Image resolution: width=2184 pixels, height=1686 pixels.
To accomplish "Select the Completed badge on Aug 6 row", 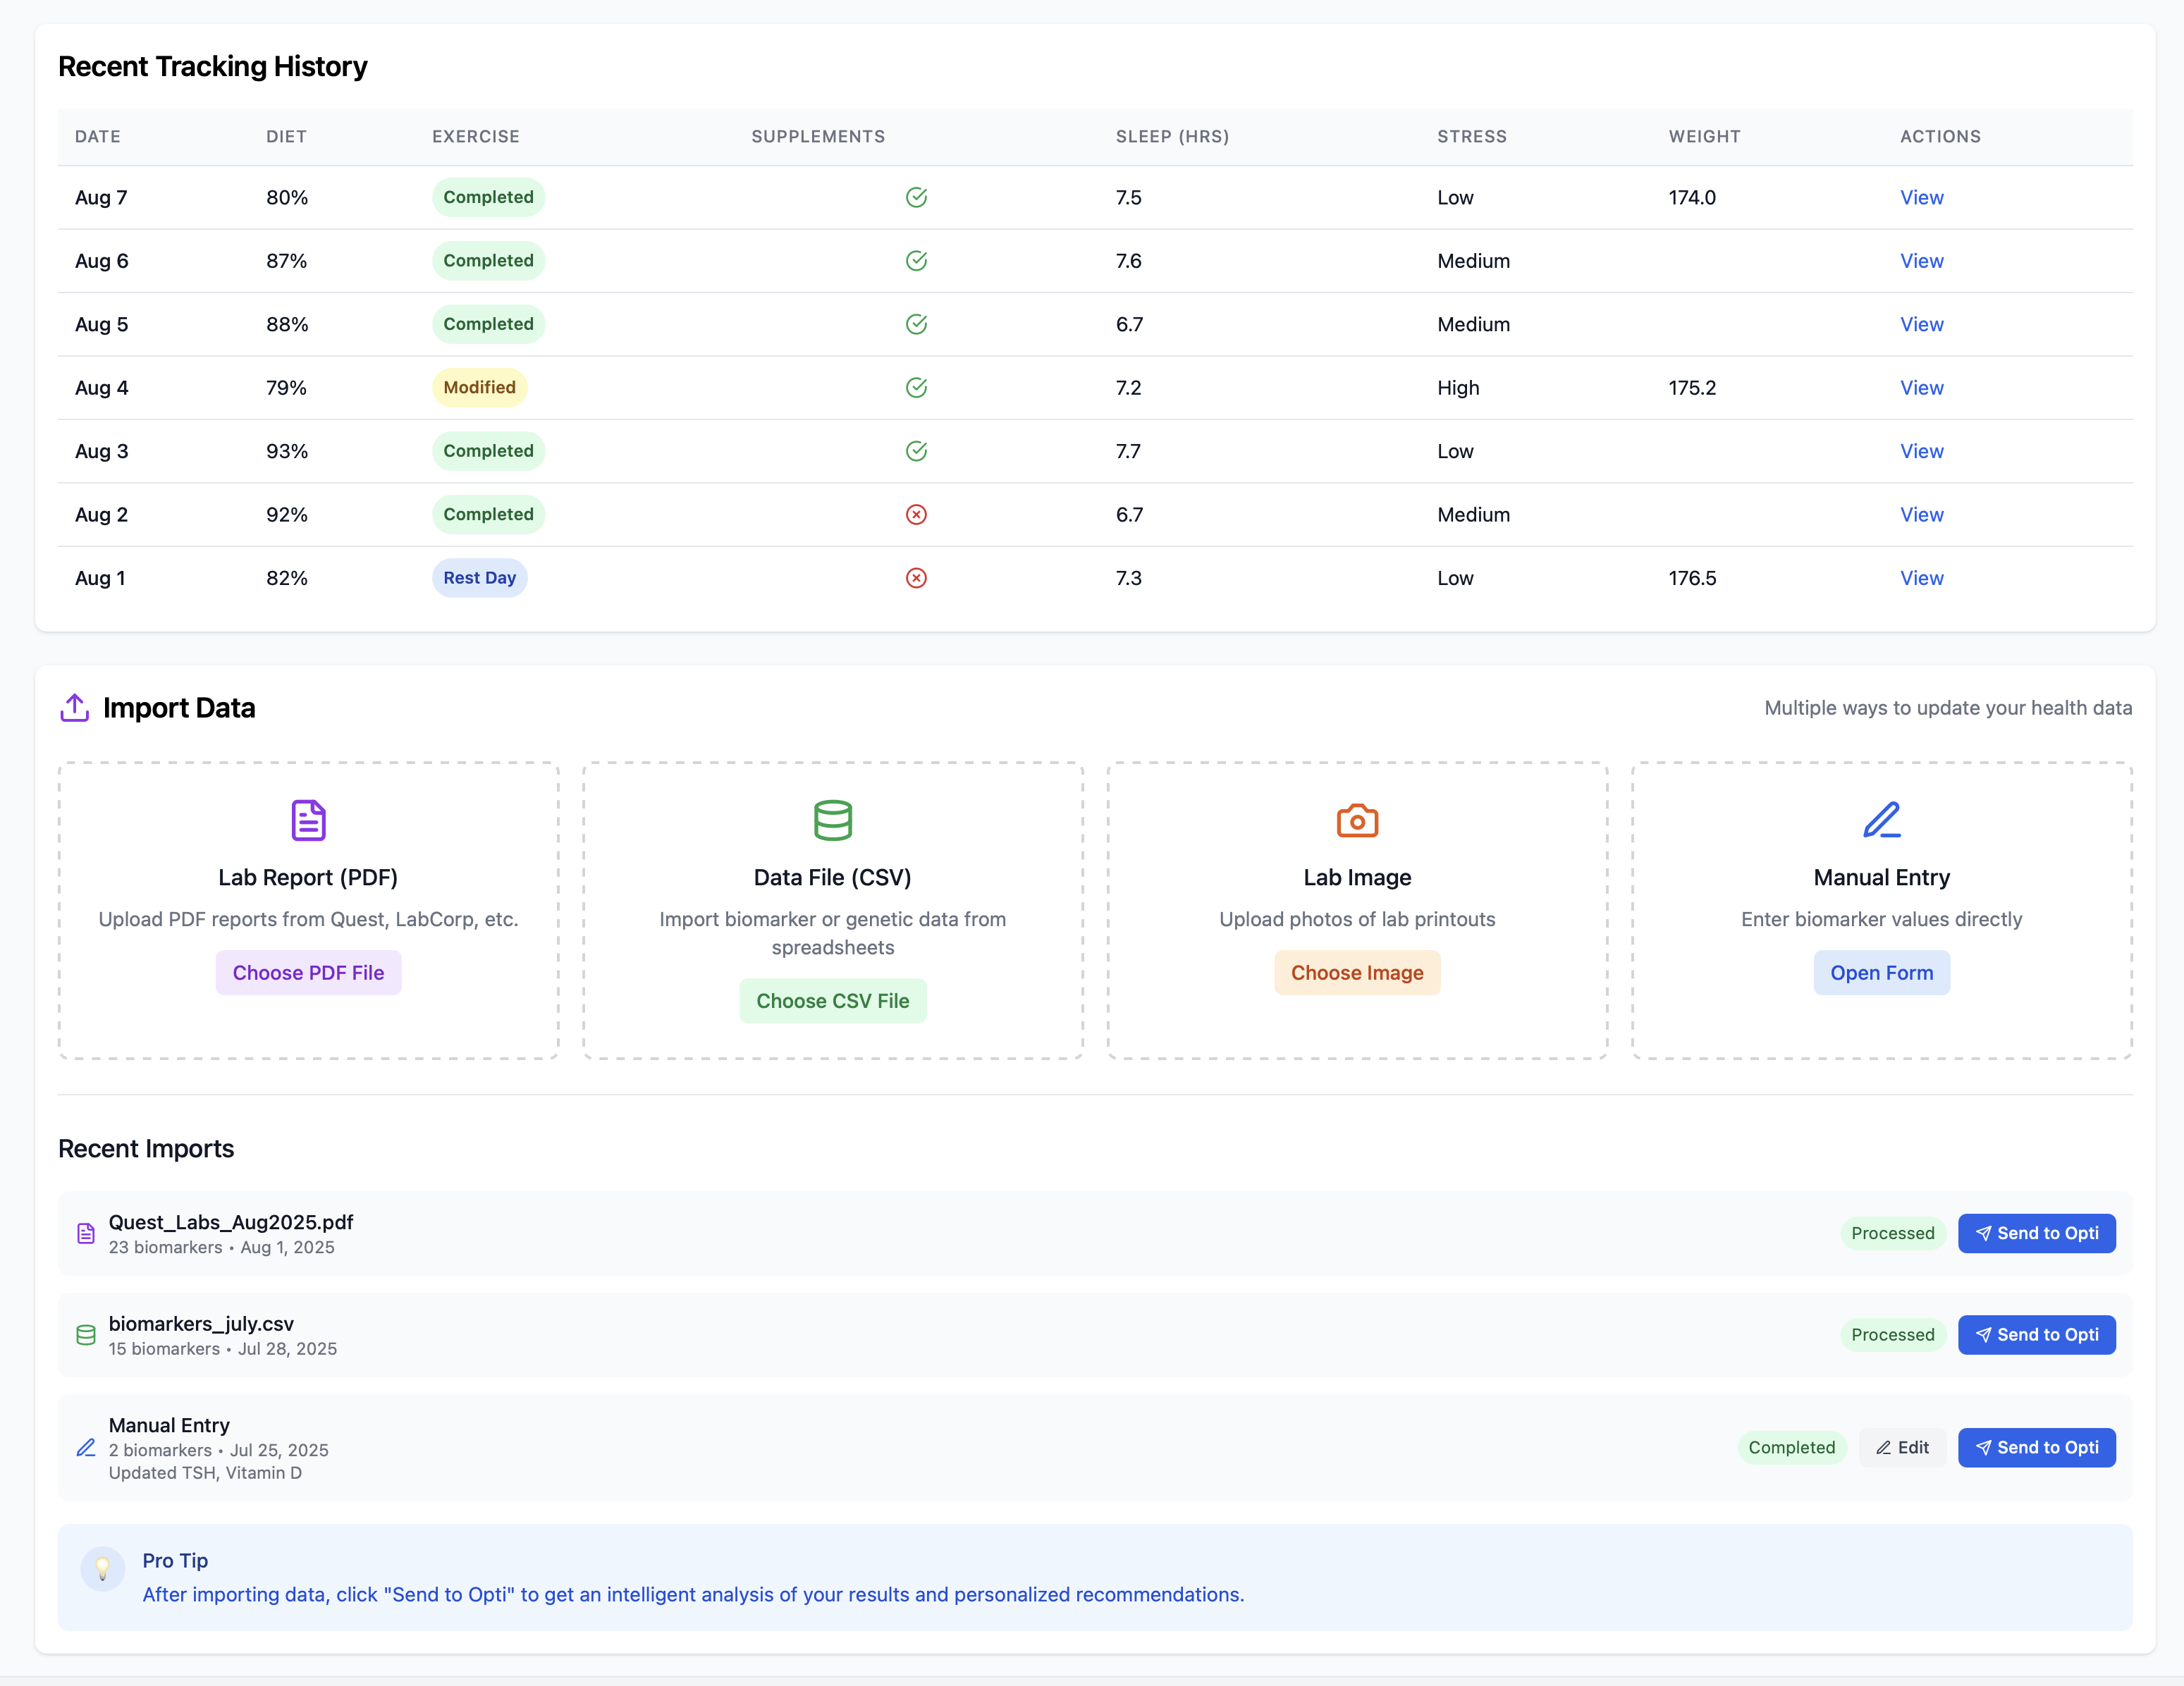I will pyautogui.click(x=488, y=260).
